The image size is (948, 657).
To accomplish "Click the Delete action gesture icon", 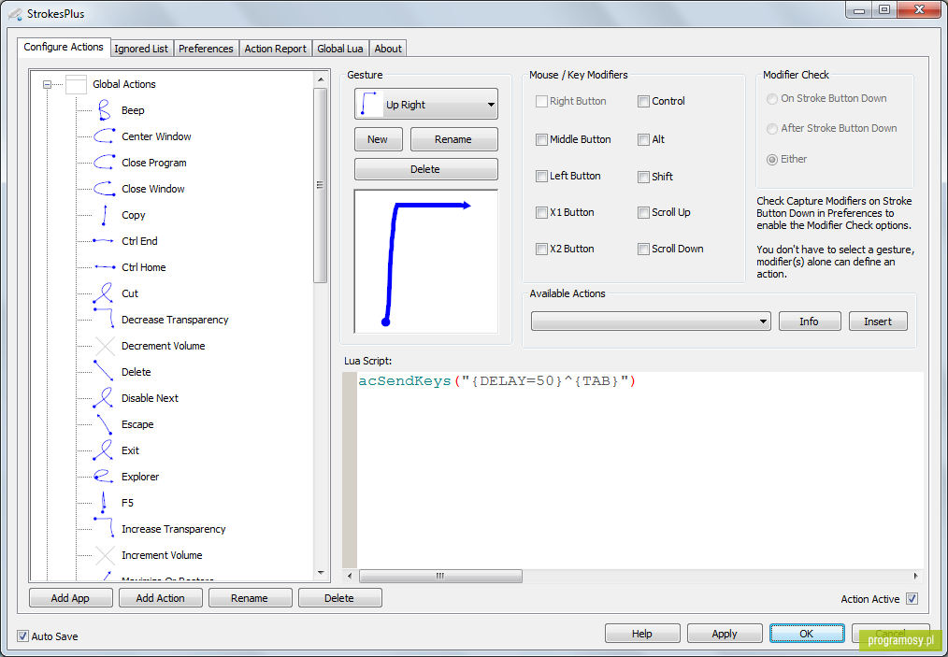I will tap(104, 371).
